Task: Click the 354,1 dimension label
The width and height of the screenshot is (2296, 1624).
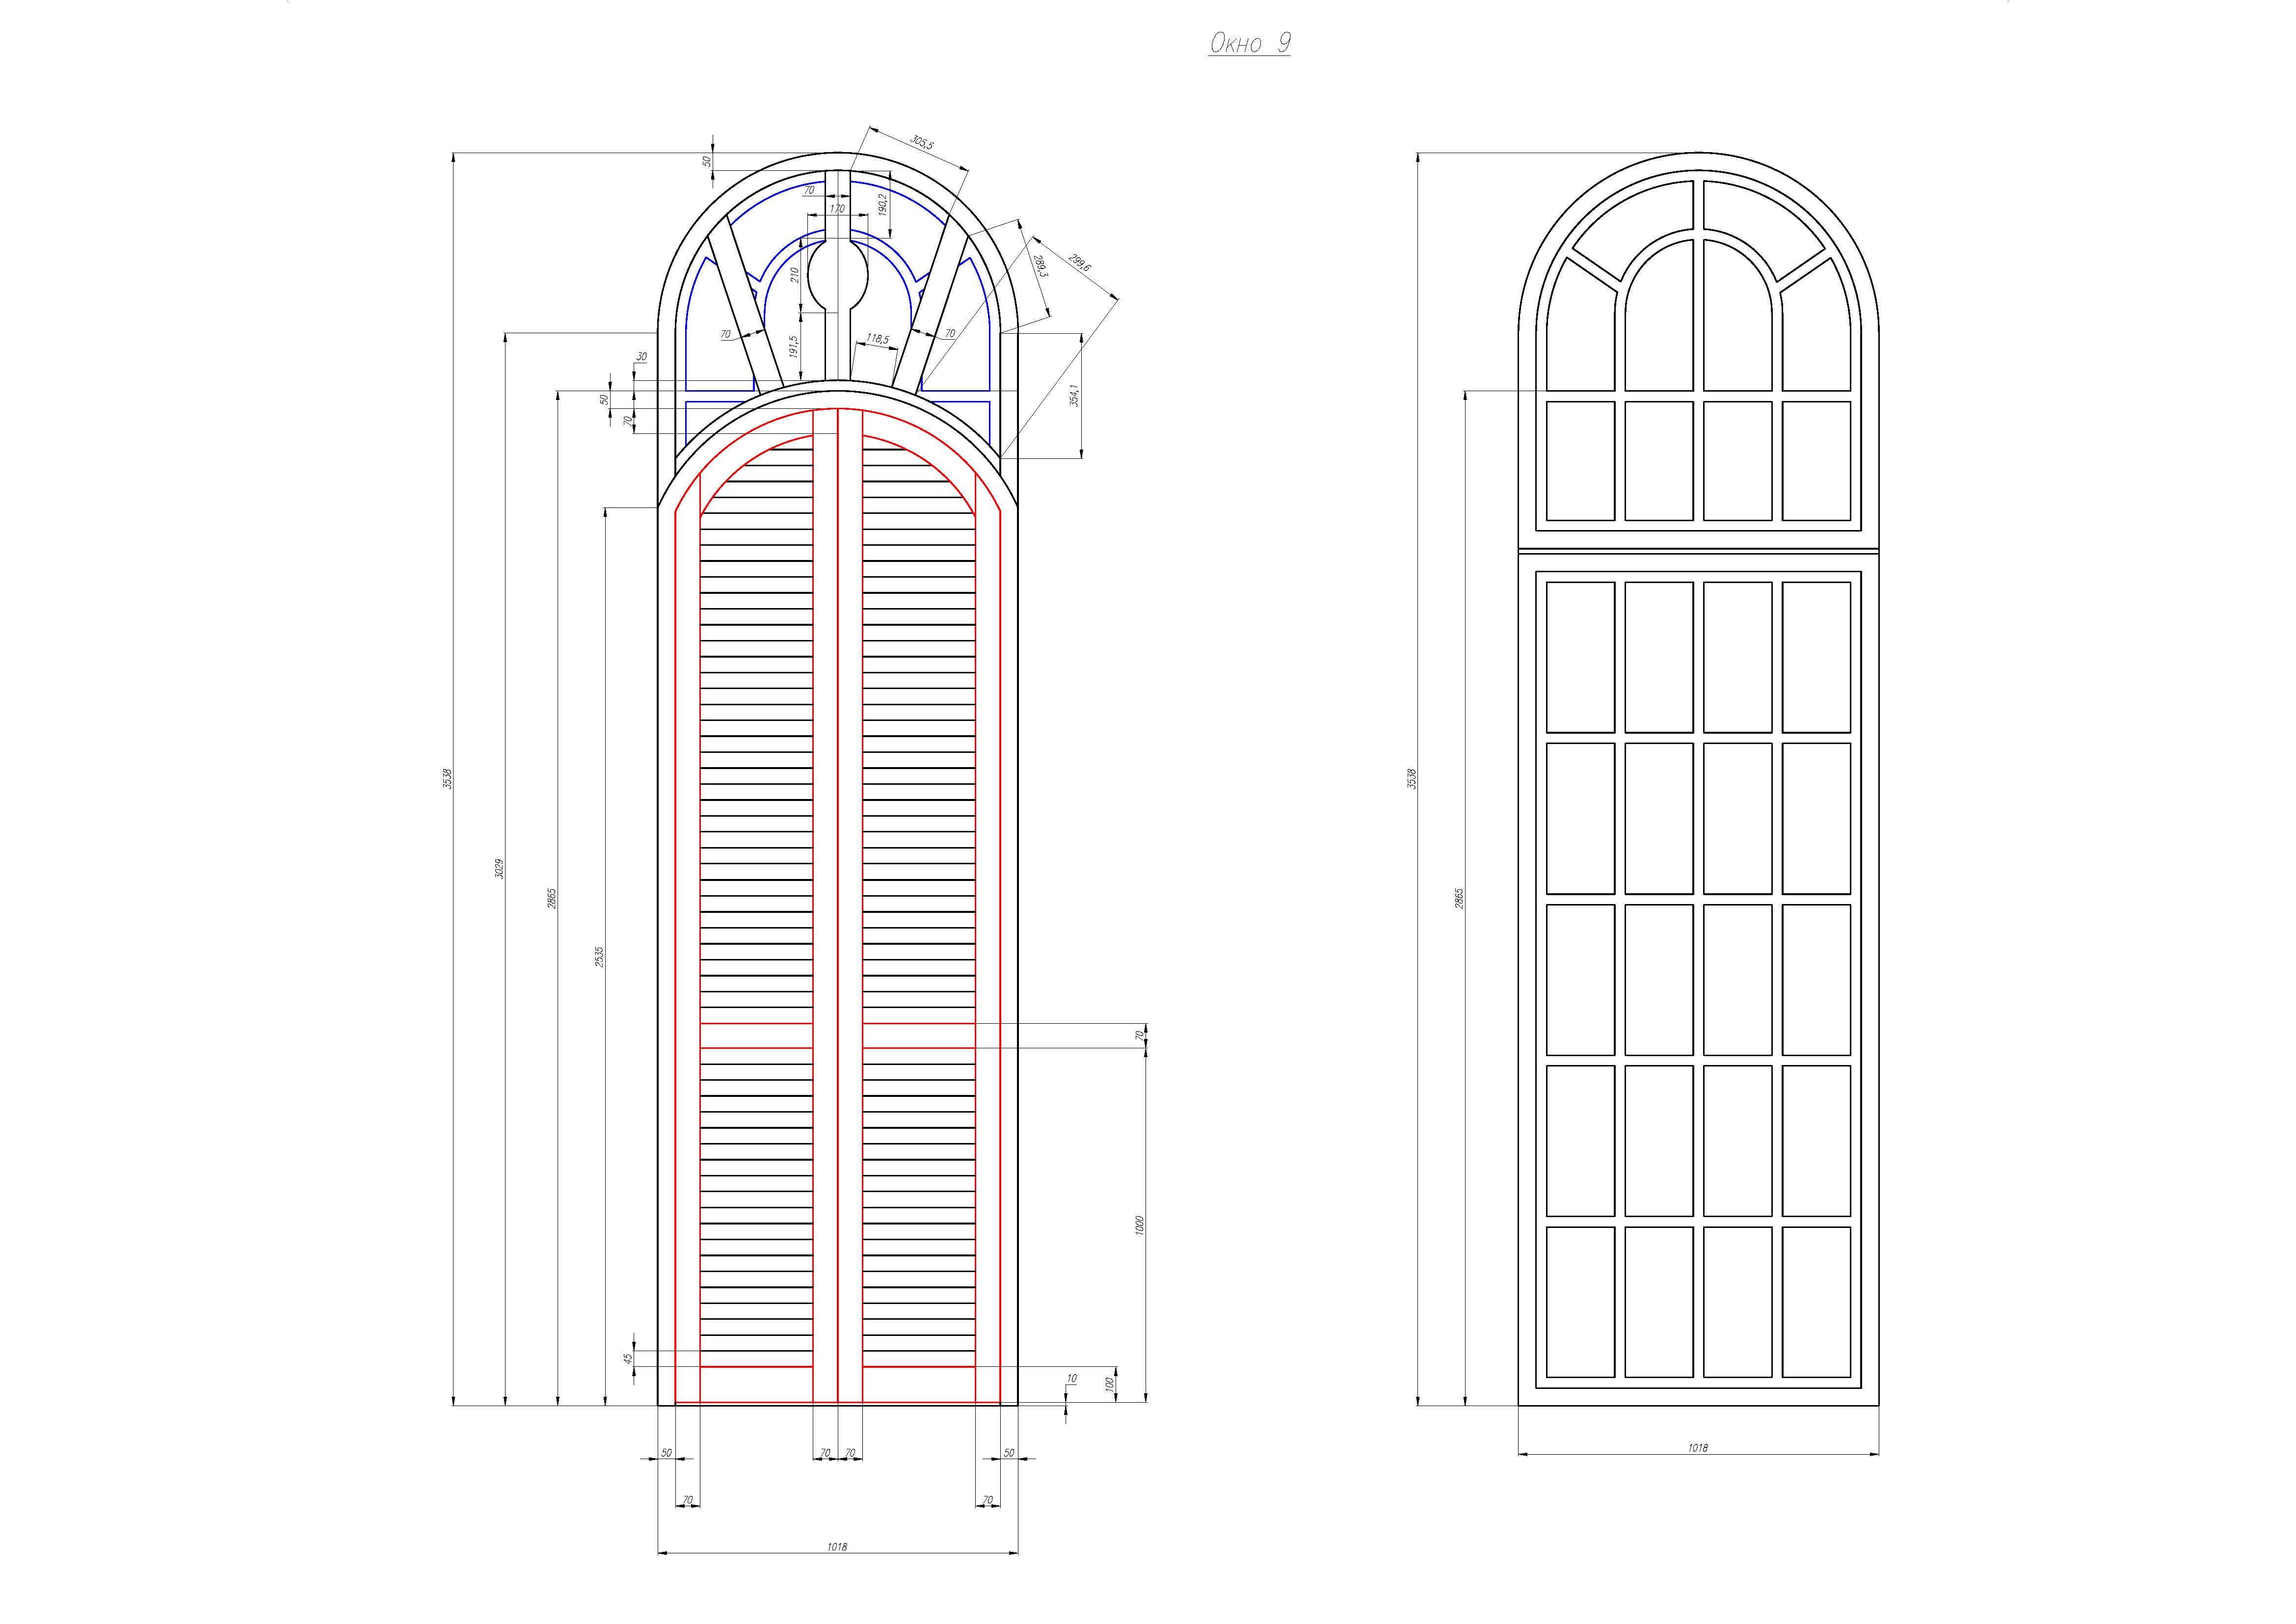Action: click(x=1075, y=396)
